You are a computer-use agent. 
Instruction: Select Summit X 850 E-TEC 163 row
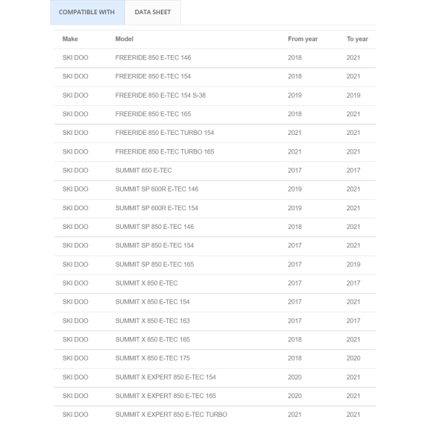pyautogui.click(x=215, y=321)
